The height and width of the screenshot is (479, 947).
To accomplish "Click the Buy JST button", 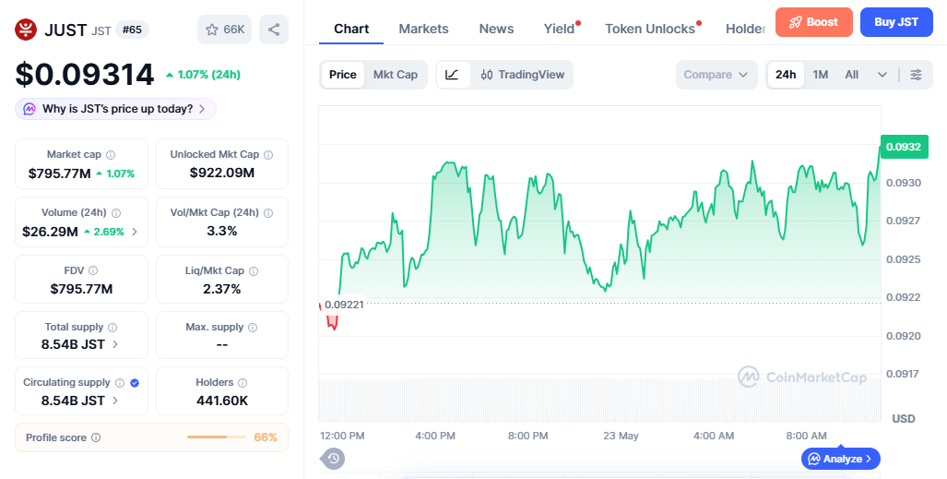I will click(x=896, y=22).
